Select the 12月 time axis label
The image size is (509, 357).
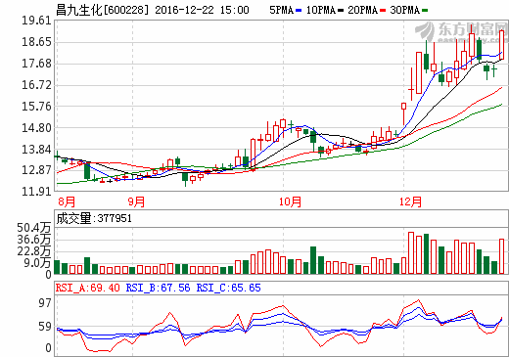(410, 201)
